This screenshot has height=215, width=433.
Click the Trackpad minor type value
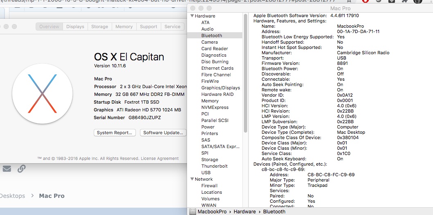pyautogui.click(x=317, y=186)
